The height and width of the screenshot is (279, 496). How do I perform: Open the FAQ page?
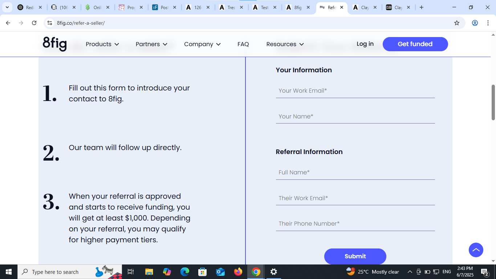(x=243, y=44)
